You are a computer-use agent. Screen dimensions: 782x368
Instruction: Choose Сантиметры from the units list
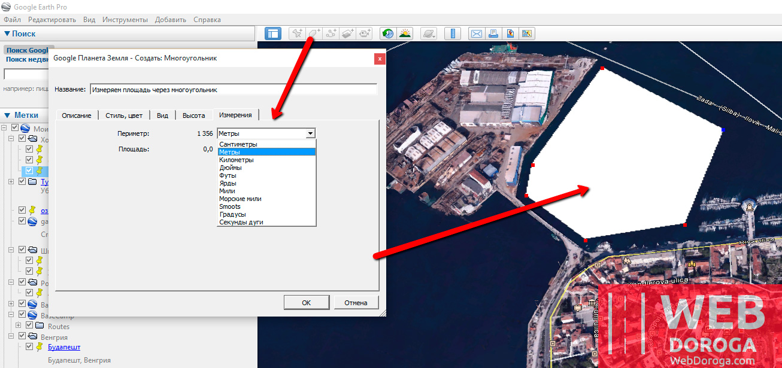point(266,144)
